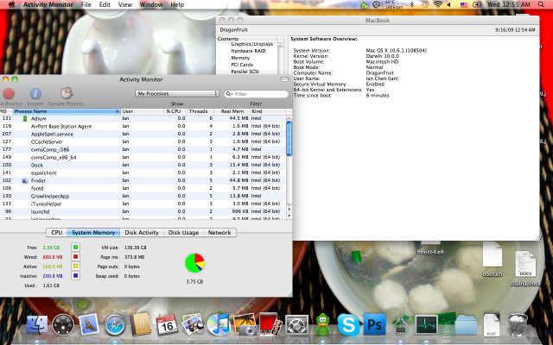This screenshot has height=345, width=553.
Task: Click the volume speaker menu bar icon
Action: (449, 4)
